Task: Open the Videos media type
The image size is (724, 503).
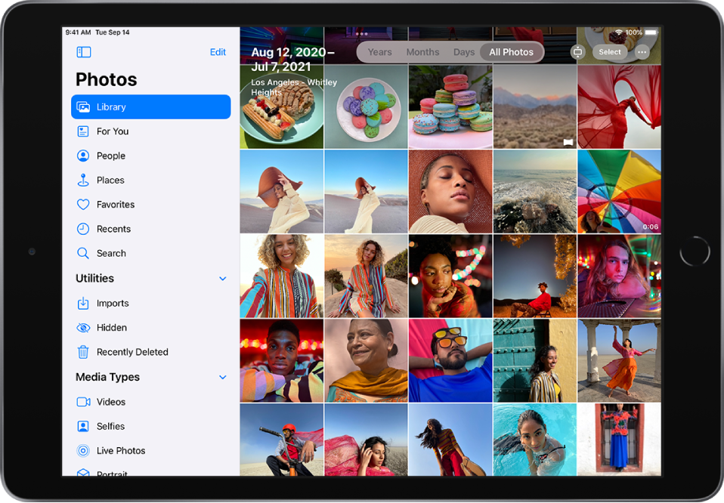Action: point(110,402)
